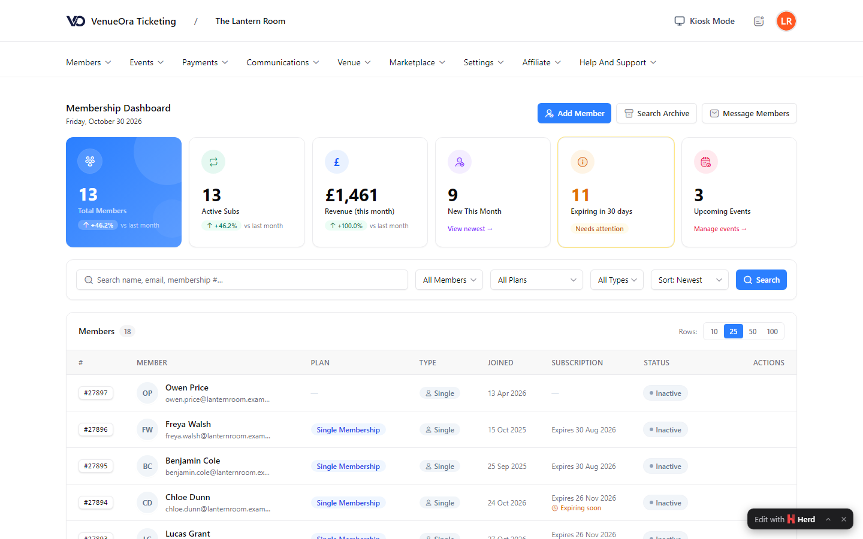Collapse the Edit with Herd bar chevron
The width and height of the screenshot is (863, 539).
(x=828, y=519)
